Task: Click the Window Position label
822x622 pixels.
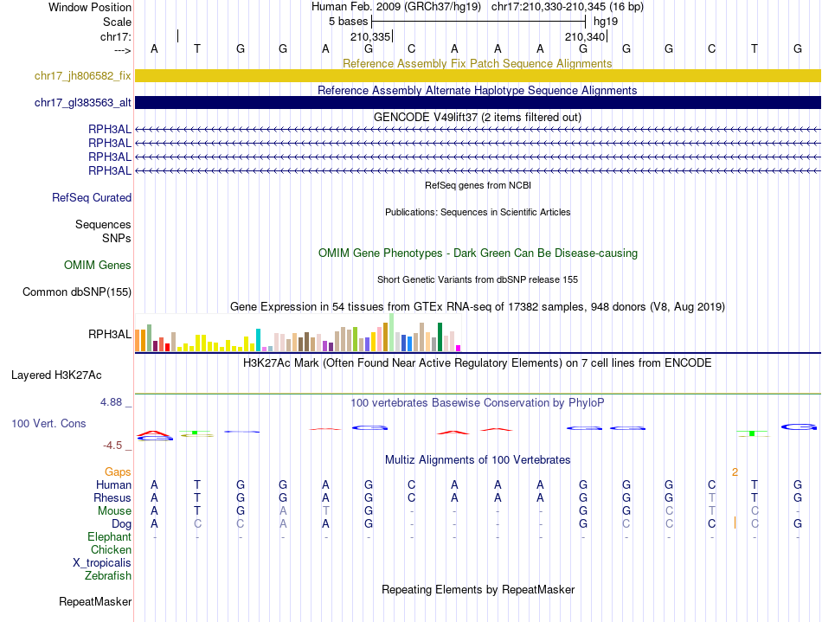Action: pos(90,7)
